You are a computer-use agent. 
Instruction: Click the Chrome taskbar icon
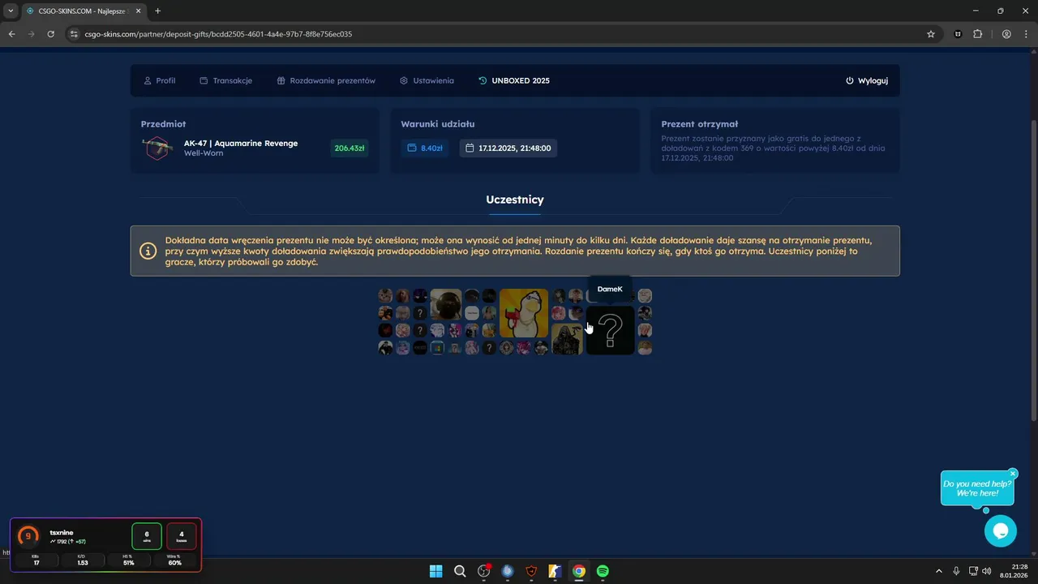point(579,571)
